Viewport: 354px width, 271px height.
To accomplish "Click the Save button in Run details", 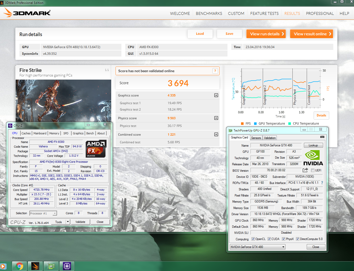I will pos(230,34).
